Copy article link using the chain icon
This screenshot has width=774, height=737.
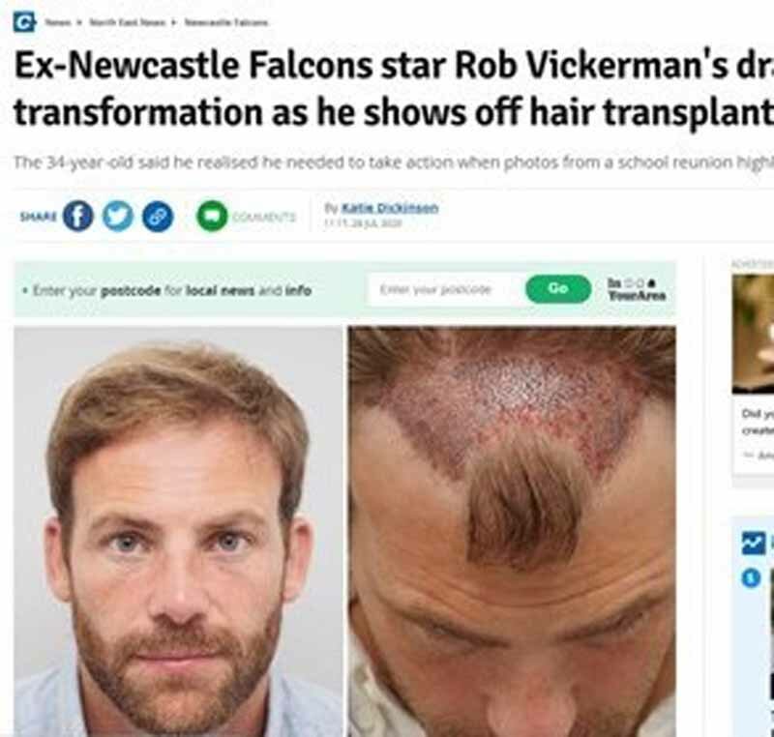click(x=158, y=216)
